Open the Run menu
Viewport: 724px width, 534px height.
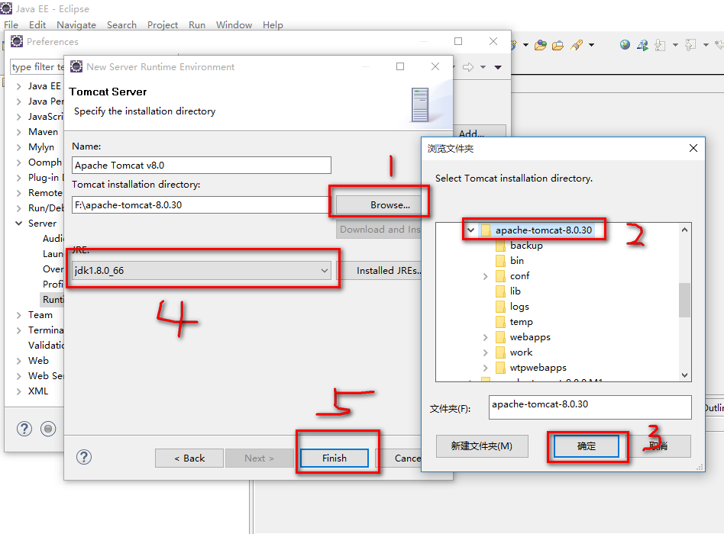197,25
